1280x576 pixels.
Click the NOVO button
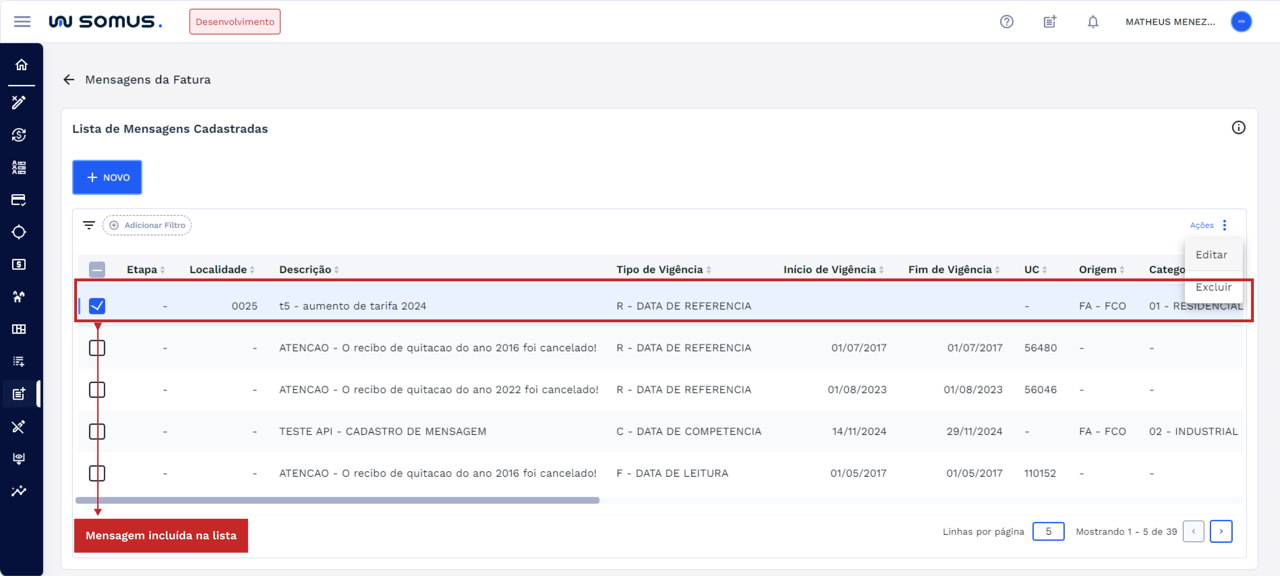(107, 177)
